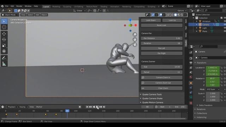The height and width of the screenshot is (127, 226).
Task: Toggle auto keying record button
Action: [x=80, y=107]
